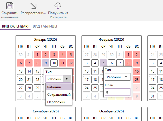Screen dimensions: 163x121
Task: Click January 22 day cell
Action: [37, 80]
